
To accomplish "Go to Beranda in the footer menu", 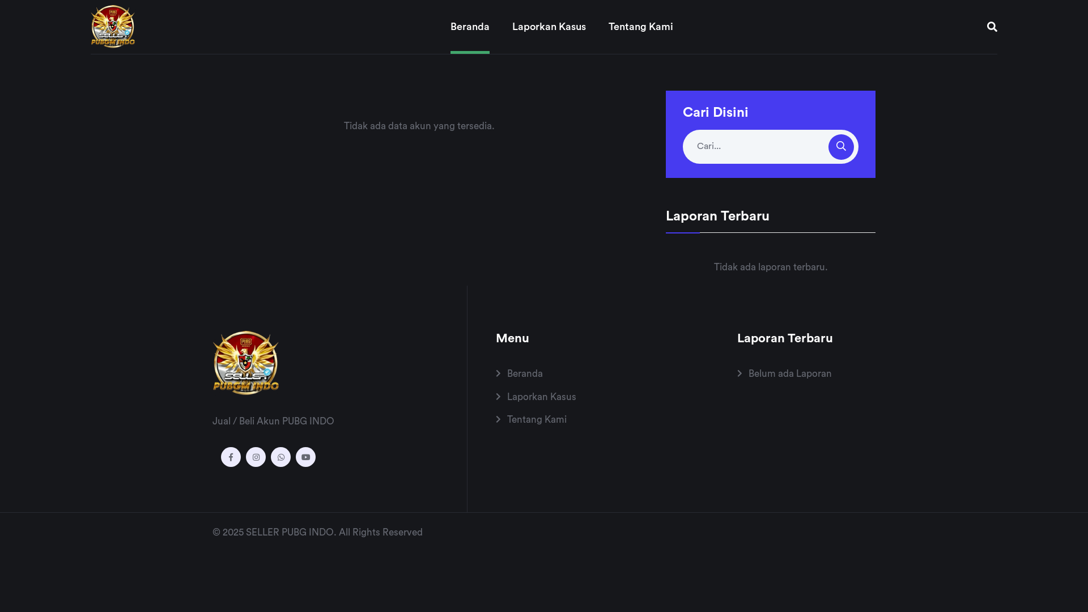I will (x=525, y=373).
